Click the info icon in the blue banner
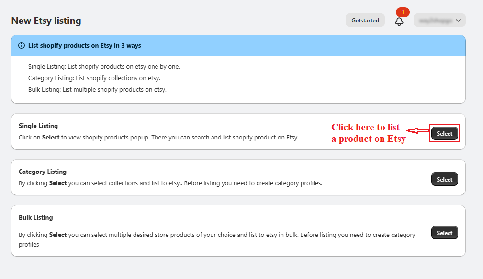 pos(22,45)
